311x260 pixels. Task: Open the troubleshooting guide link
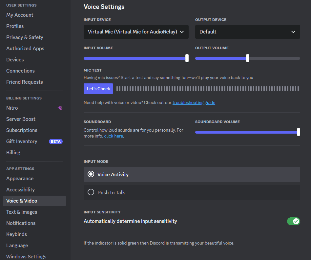(x=194, y=103)
